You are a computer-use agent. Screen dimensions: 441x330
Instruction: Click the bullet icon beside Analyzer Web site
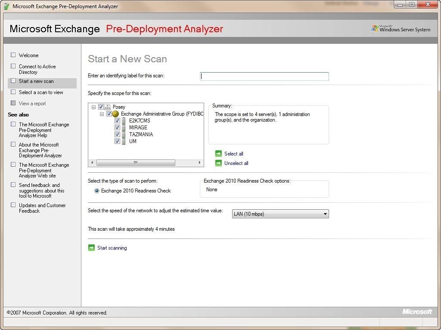[x=13, y=165]
